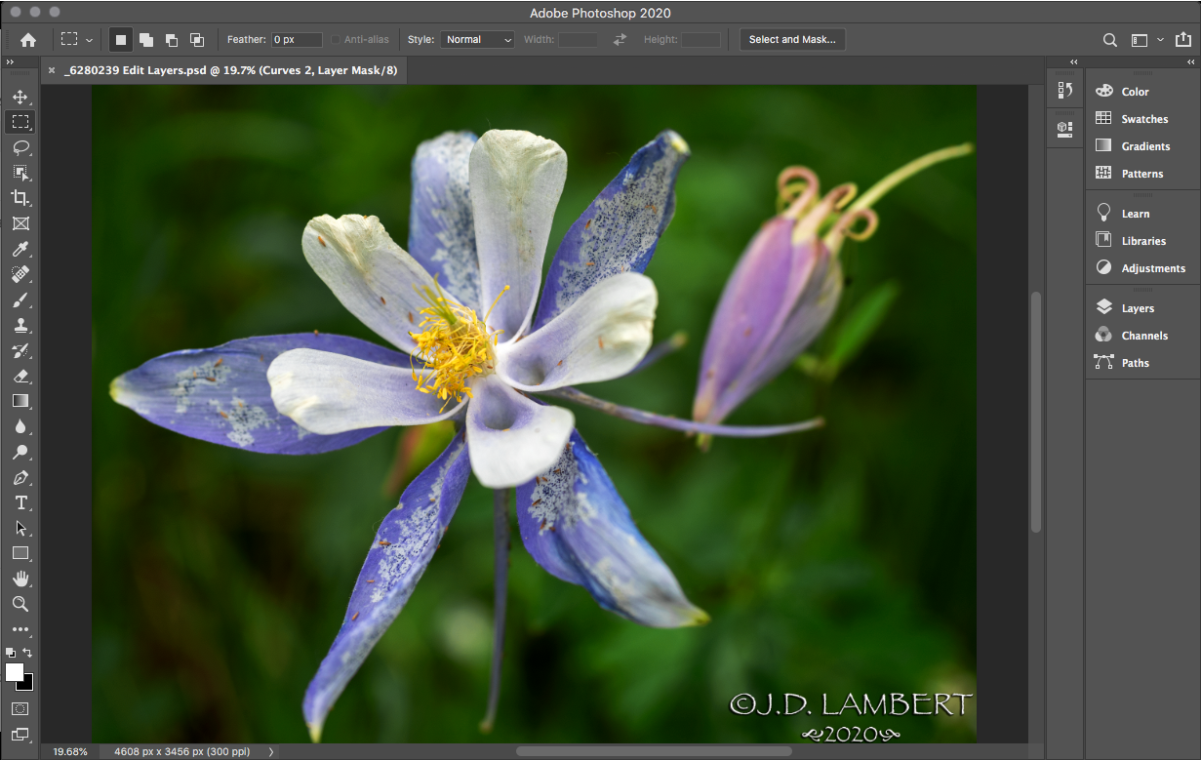Click the Select and Mask button
Screen dimensions: 1201x760
click(792, 39)
